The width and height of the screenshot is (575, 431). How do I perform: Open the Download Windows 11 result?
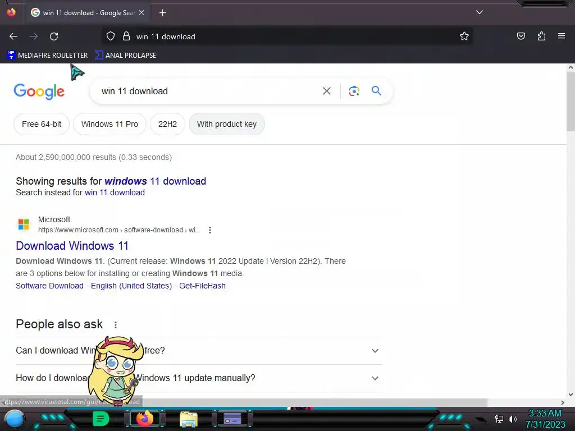coord(72,246)
